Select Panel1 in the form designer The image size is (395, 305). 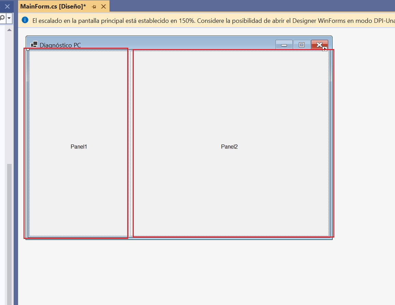pos(79,147)
